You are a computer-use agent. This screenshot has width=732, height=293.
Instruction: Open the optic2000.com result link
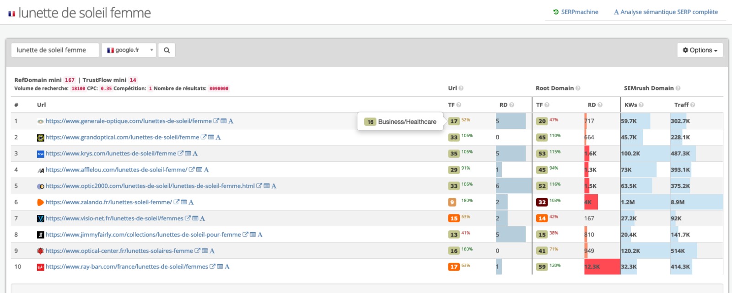pos(150,186)
